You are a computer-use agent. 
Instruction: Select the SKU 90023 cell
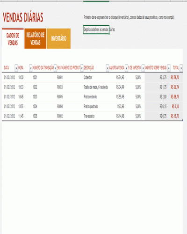pyautogui.click(x=60, y=87)
